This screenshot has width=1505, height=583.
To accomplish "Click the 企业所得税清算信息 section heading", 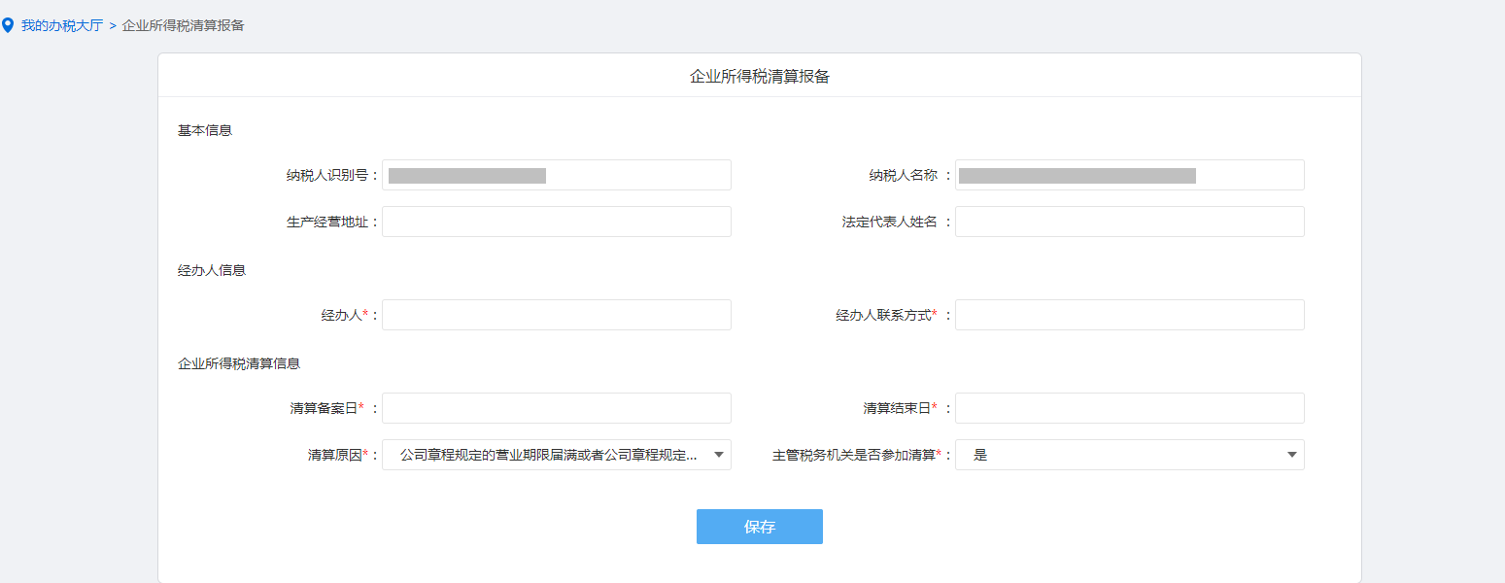I will click(x=239, y=363).
